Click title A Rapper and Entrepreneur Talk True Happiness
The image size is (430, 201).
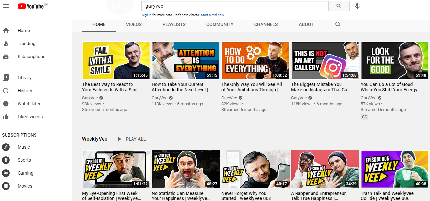point(319,196)
